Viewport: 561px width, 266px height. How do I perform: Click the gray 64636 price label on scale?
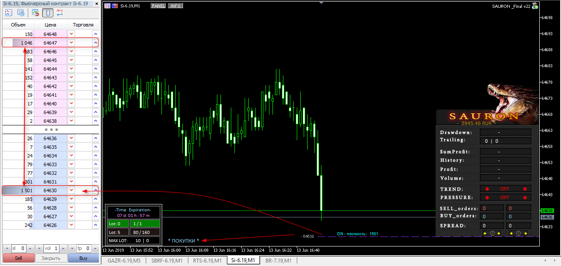pos(548,217)
